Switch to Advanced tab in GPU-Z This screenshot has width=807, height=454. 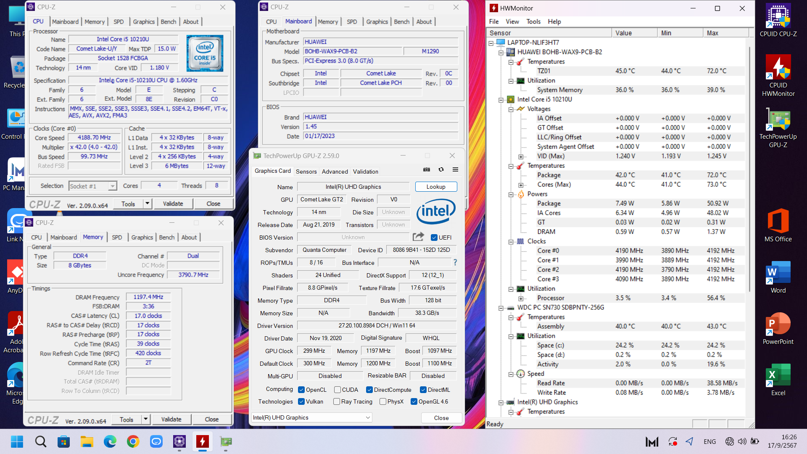pos(335,172)
